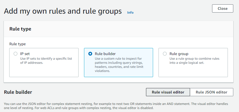Click the 'Rule group' option label text
The height and width of the screenshot is (112, 239).
pos(179,54)
